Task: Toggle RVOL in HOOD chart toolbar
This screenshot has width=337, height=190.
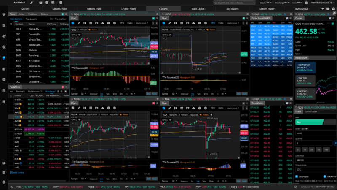Action: (221, 23)
